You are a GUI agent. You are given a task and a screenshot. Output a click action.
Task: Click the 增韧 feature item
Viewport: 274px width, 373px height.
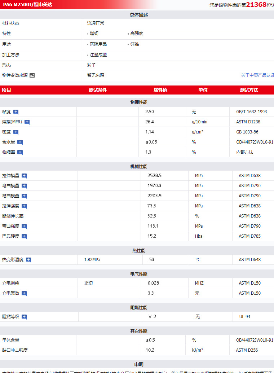94,34
